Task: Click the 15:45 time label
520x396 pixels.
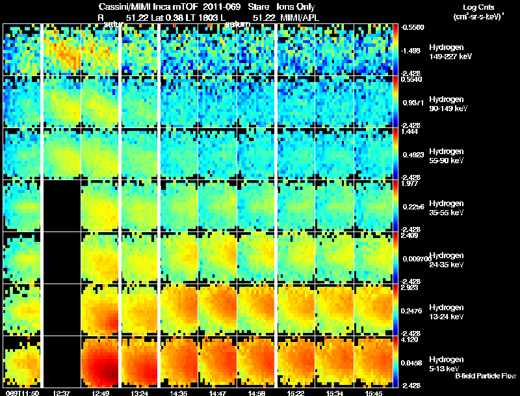Action: tap(373, 393)
